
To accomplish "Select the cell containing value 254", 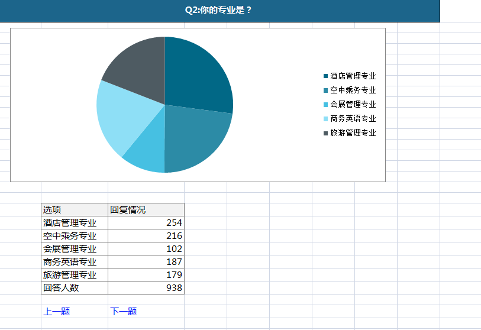I will [x=146, y=223].
